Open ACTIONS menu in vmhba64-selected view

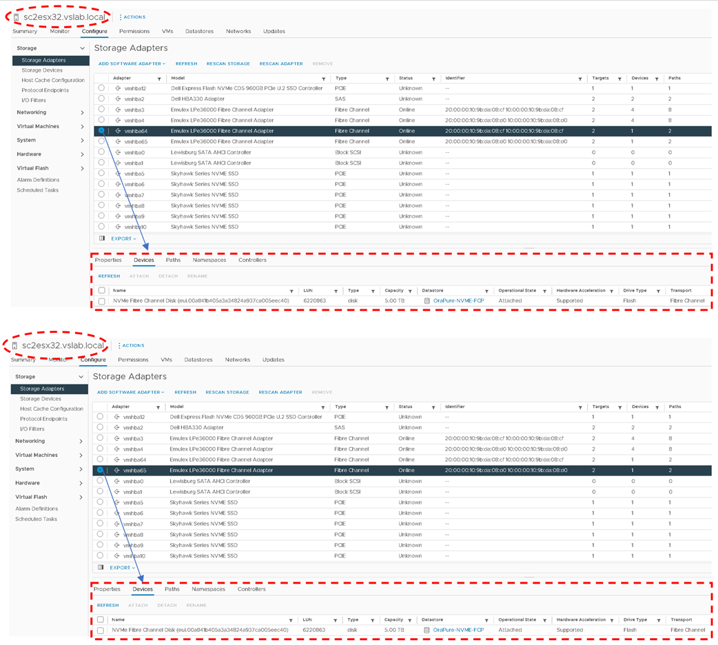pyautogui.click(x=132, y=17)
